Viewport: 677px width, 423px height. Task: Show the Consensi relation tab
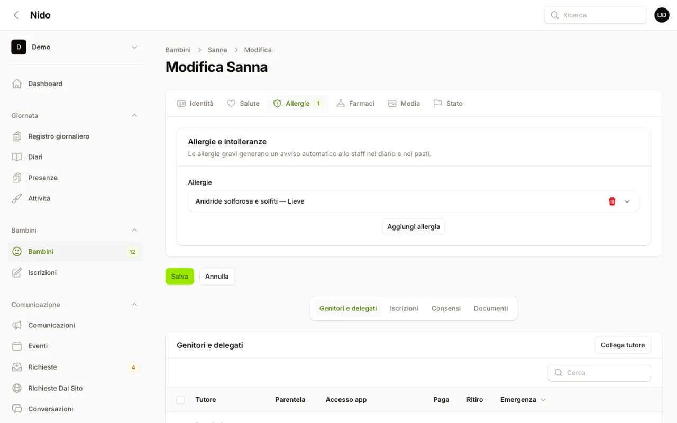point(446,308)
